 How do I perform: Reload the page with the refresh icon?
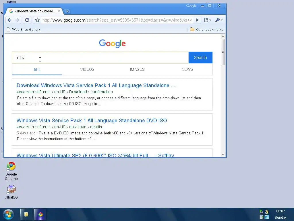(27, 20)
